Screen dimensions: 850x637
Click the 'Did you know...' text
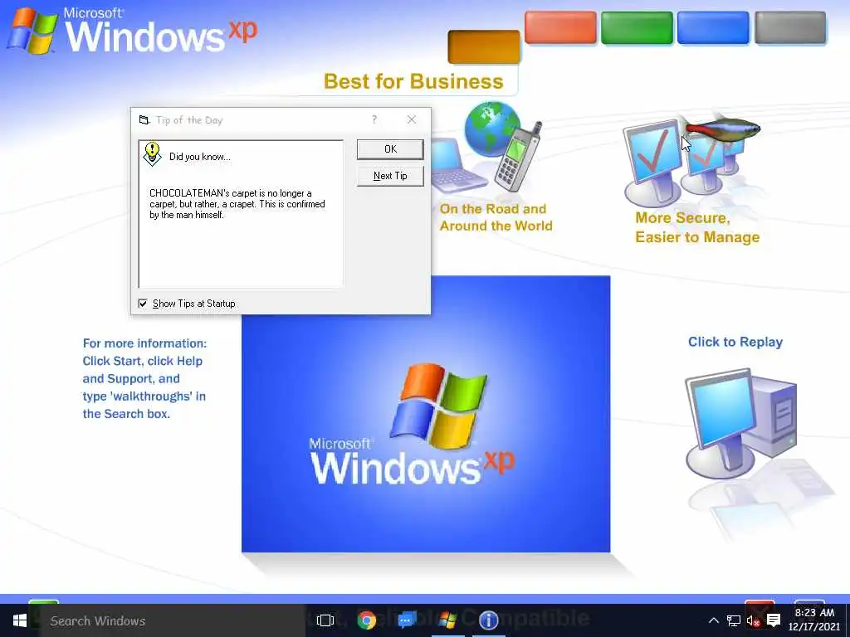tap(199, 157)
